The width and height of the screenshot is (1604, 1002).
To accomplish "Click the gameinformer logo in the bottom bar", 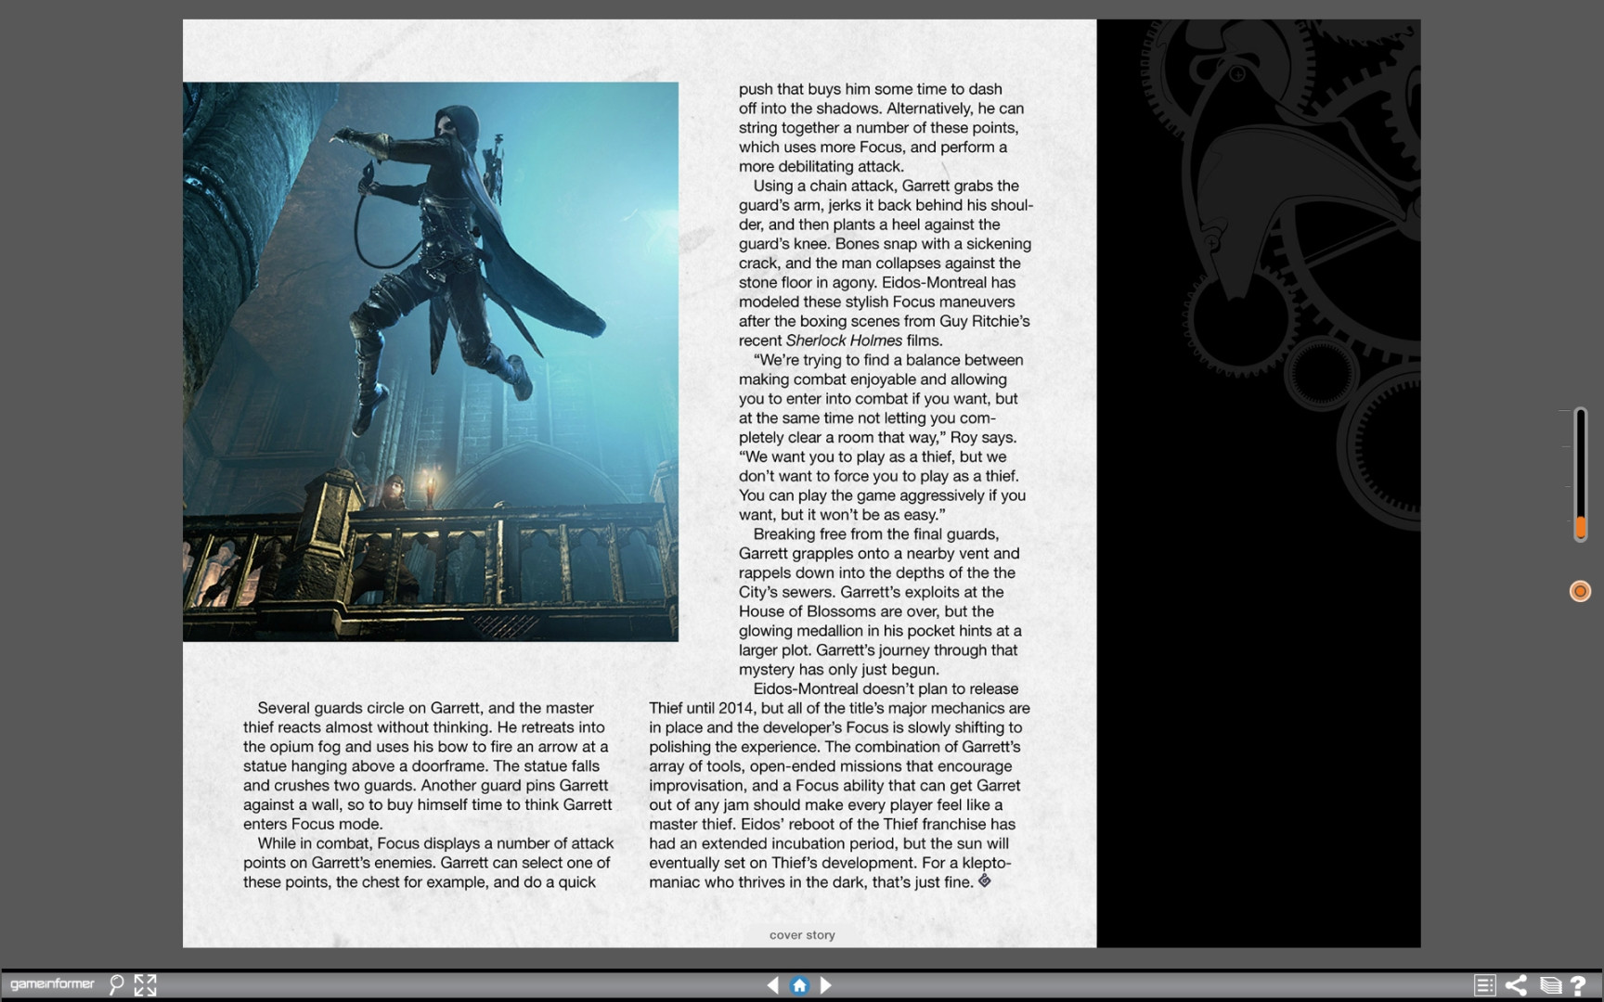I will 52,983.
